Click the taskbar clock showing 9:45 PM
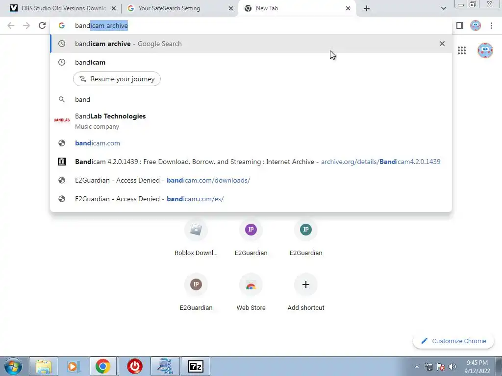502x376 pixels. pyautogui.click(x=477, y=367)
